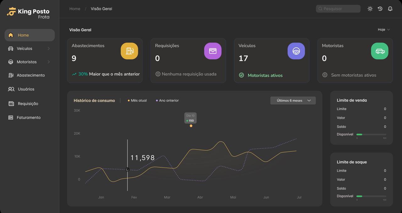Expand Motoristas submenu in the sidebar

[49, 62]
